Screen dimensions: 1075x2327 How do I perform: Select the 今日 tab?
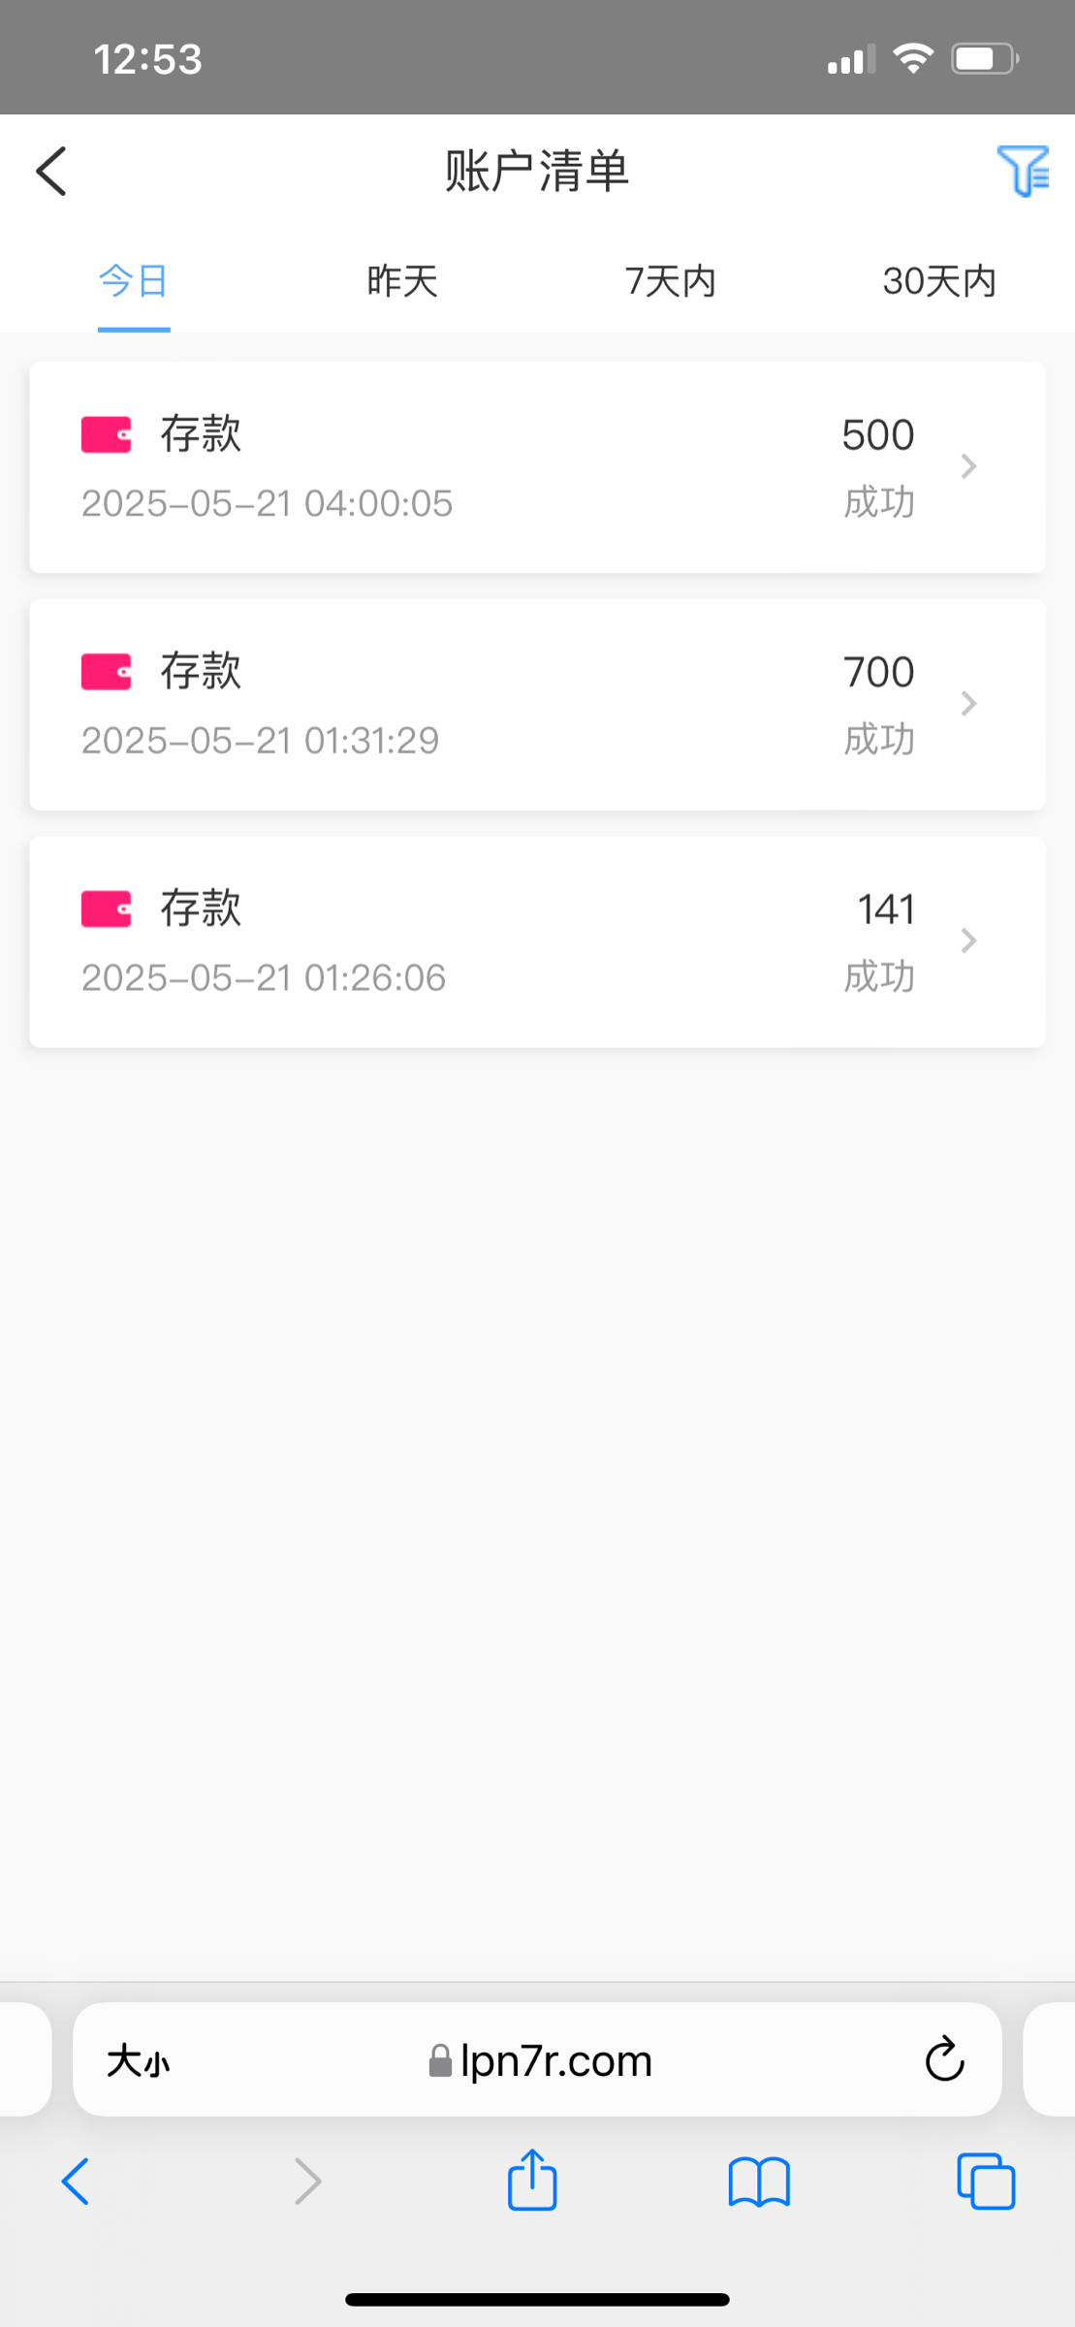point(134,281)
